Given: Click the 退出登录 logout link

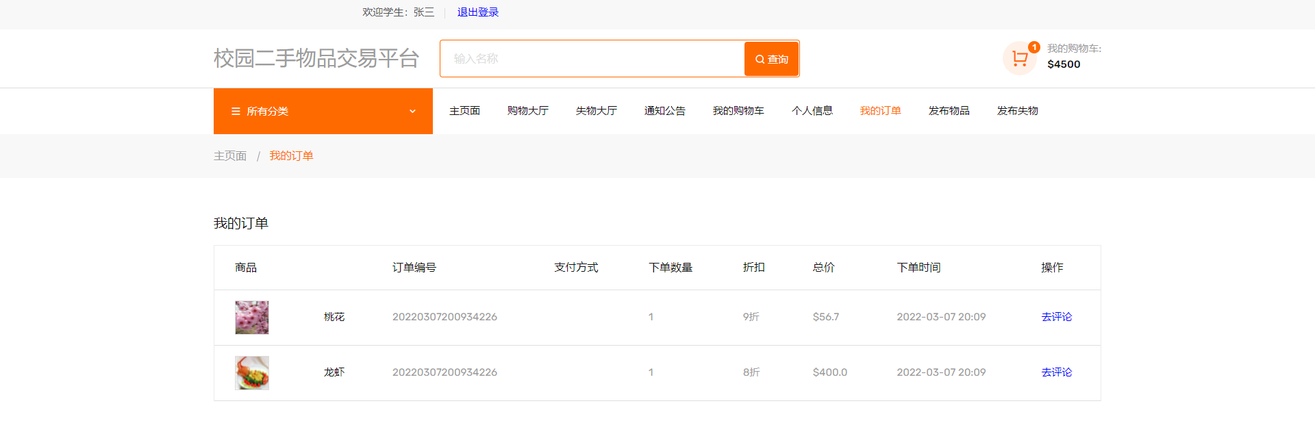Looking at the screenshot, I should pyautogui.click(x=477, y=12).
